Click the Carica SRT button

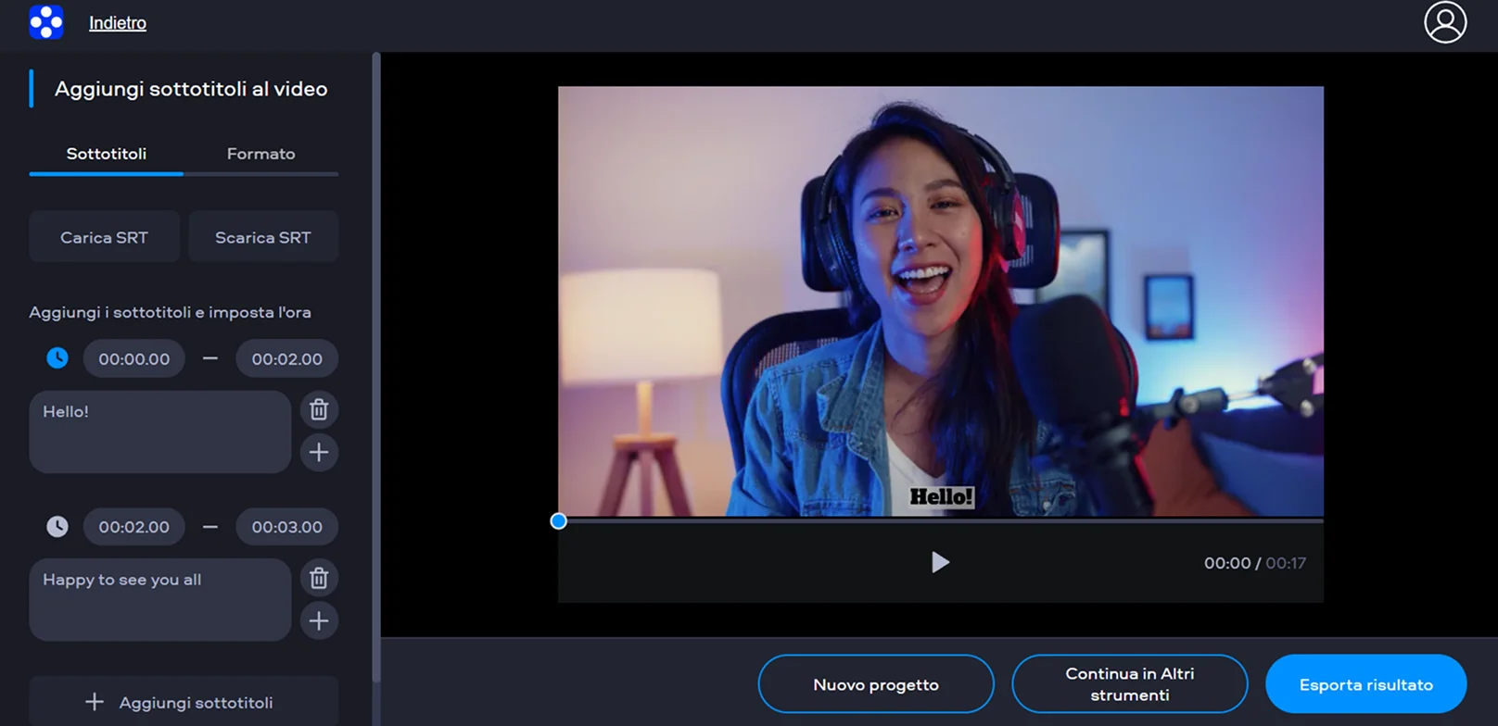(104, 237)
